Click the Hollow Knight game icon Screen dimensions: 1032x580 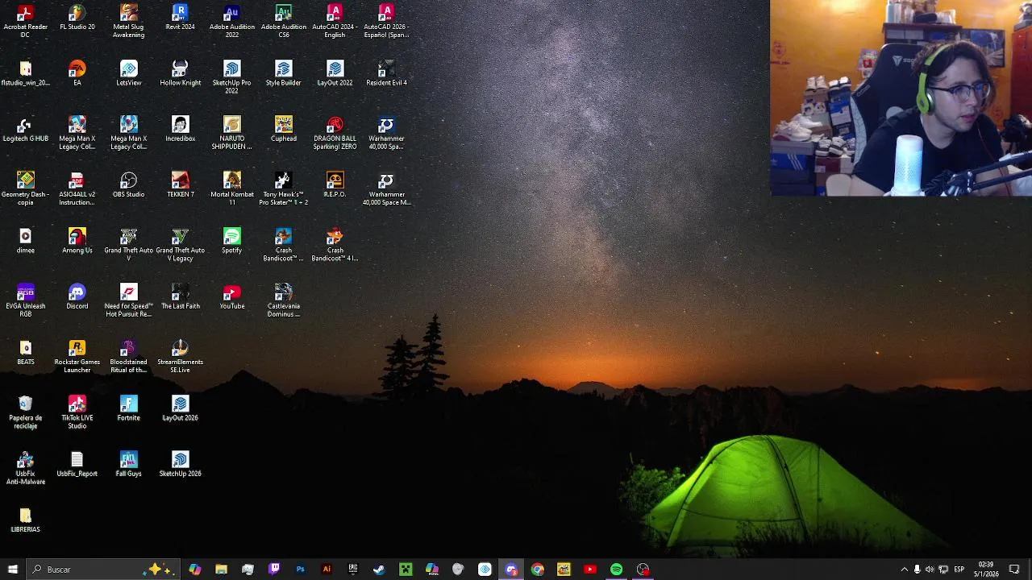click(x=180, y=73)
